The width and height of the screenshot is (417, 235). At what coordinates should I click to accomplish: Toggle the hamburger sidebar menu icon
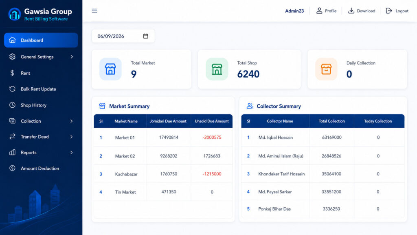pos(94,11)
